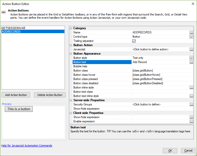Collapse the Button Action section
The width and height of the screenshot is (197, 156).
click(71, 45)
